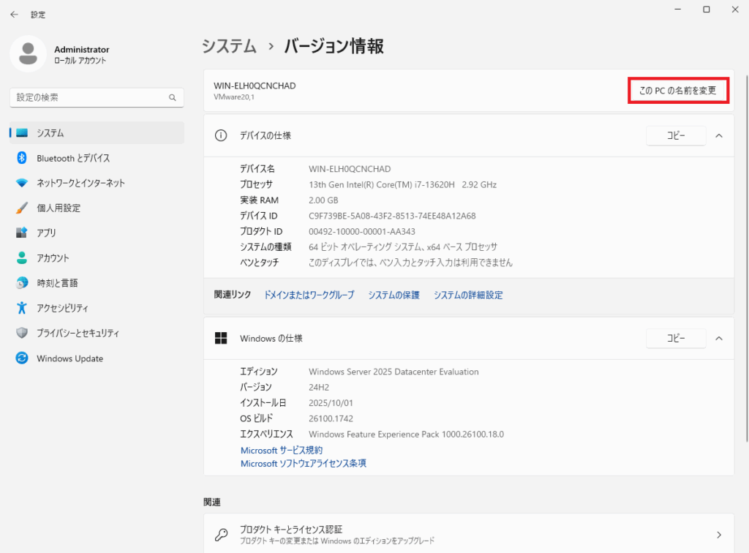Click the Bluetooth とデバイス icon in sidebar
Viewport: 749px width, 553px height.
point(22,158)
